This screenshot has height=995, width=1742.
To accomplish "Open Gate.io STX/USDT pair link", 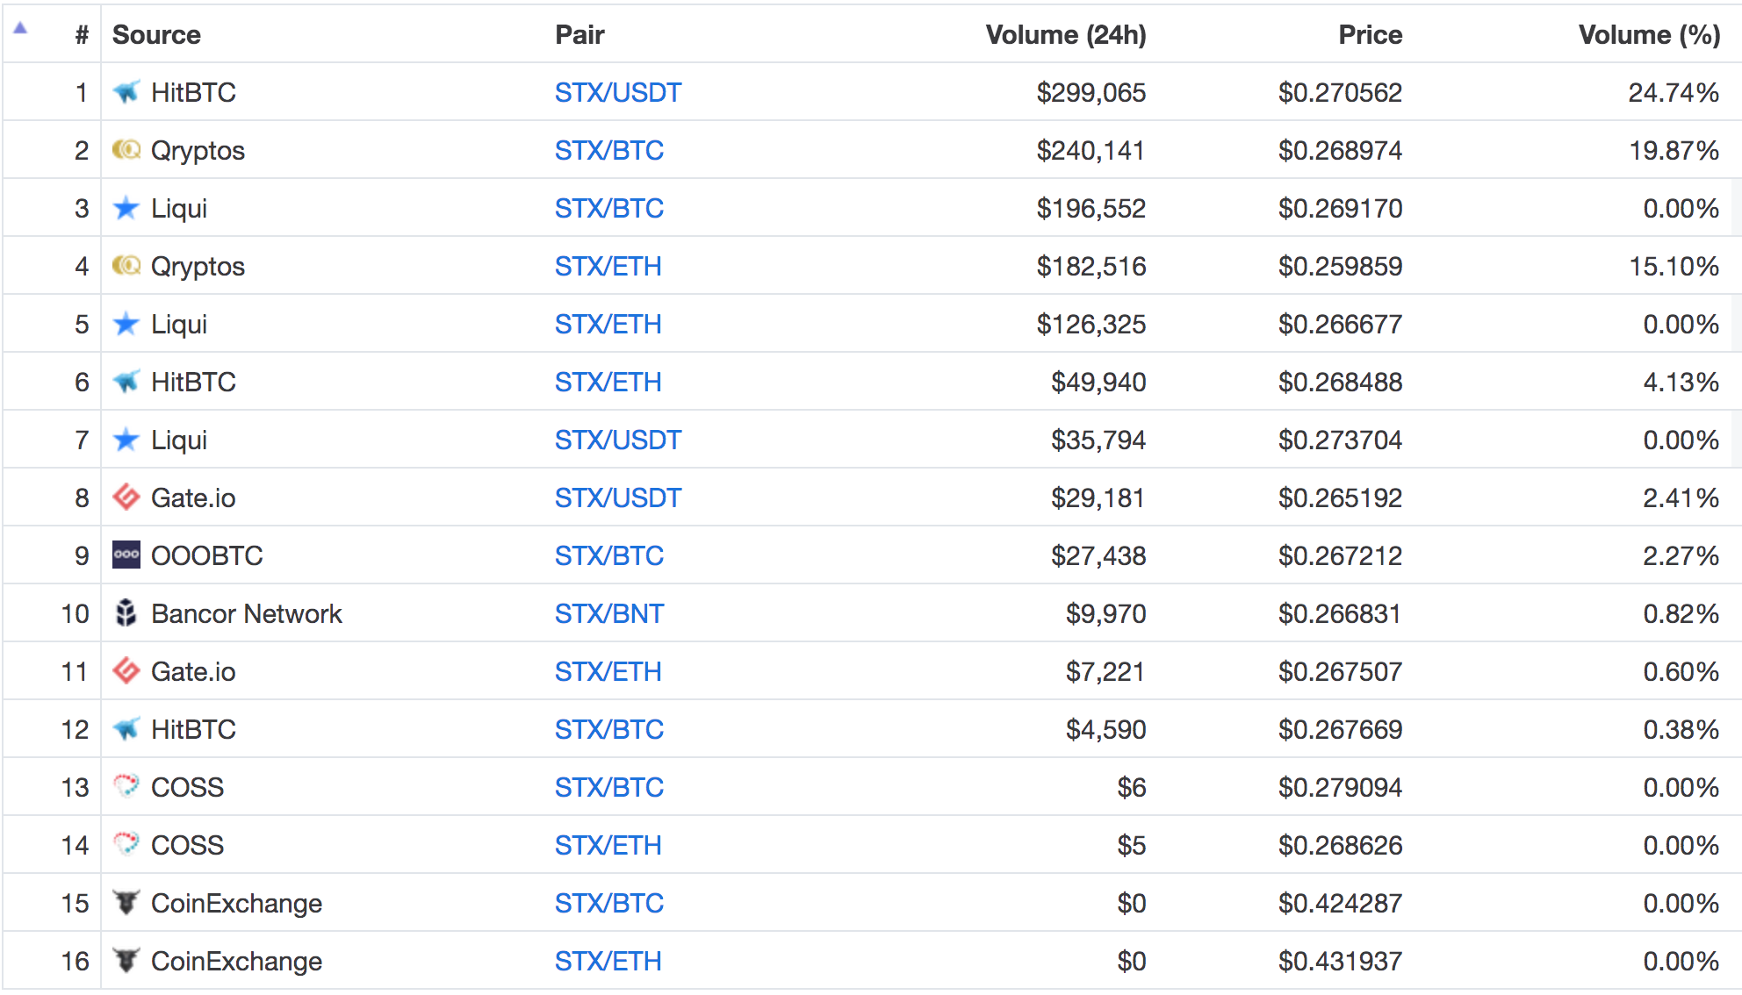I will (x=617, y=497).
